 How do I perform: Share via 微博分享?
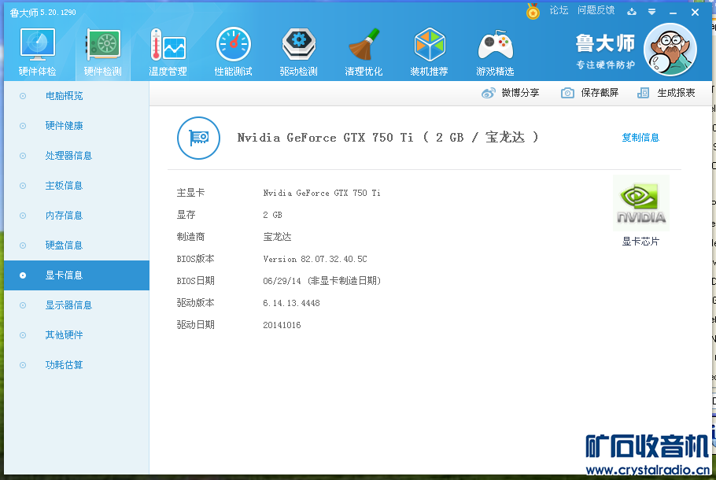click(x=511, y=93)
